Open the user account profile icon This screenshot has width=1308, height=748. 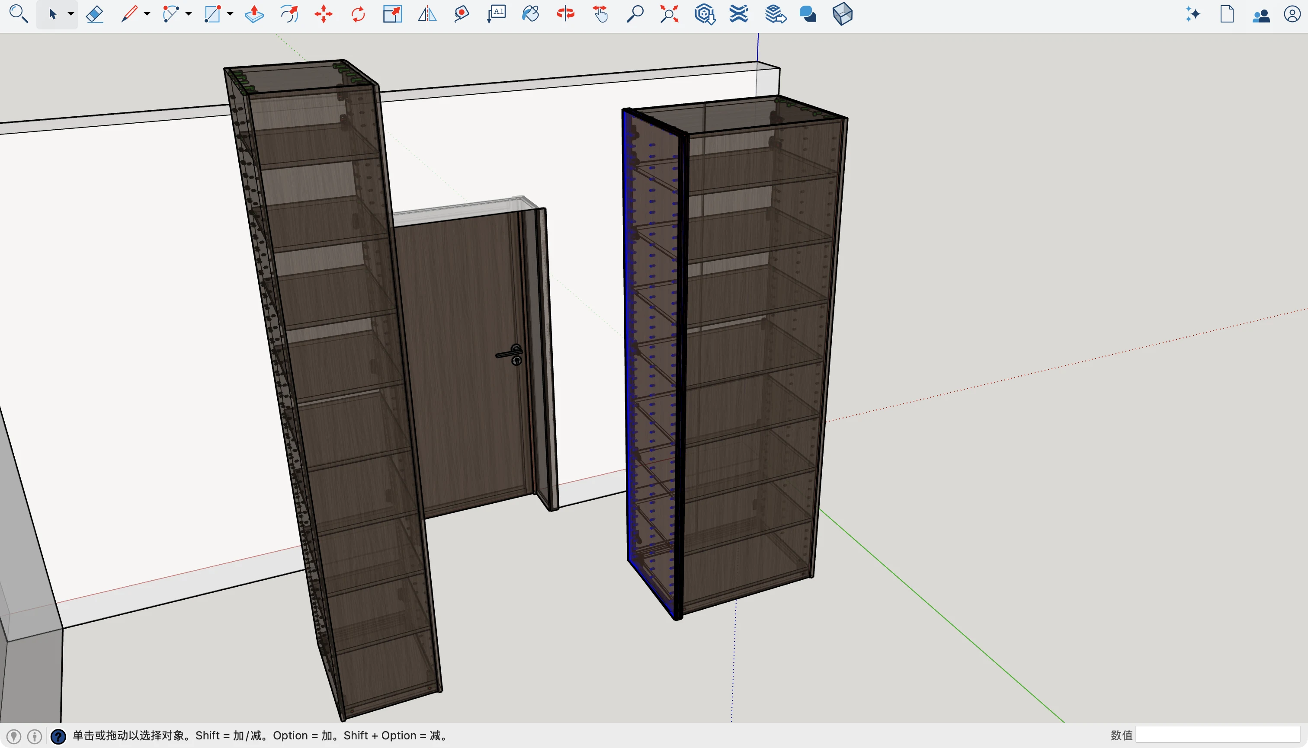tap(1292, 14)
